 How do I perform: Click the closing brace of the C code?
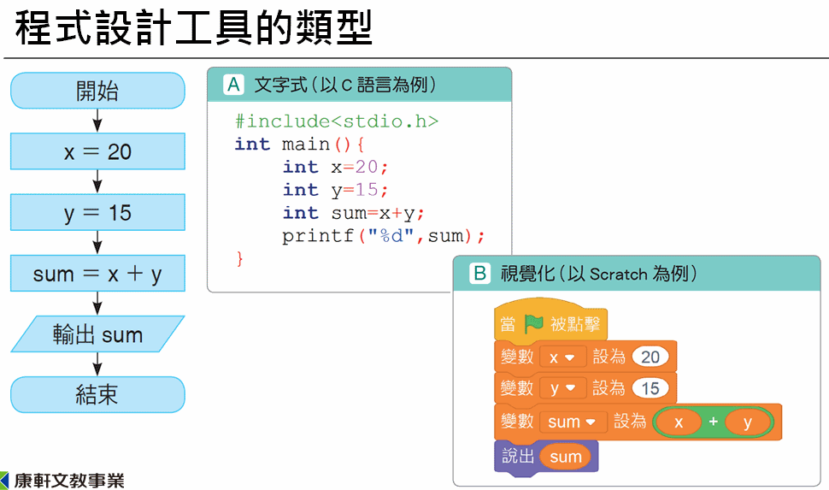[x=239, y=259]
